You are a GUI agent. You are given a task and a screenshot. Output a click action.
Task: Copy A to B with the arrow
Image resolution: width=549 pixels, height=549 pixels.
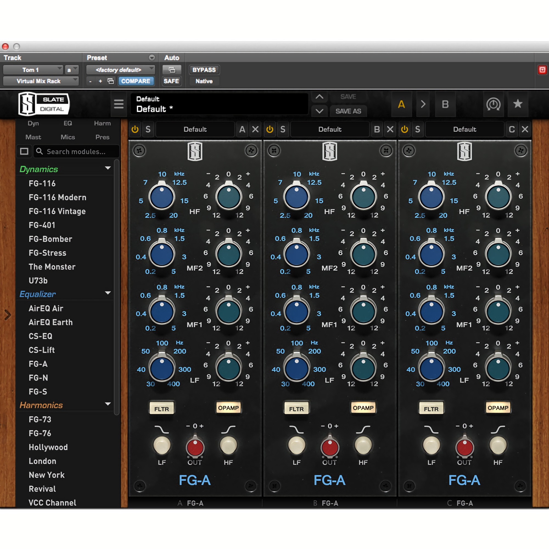pos(423,104)
